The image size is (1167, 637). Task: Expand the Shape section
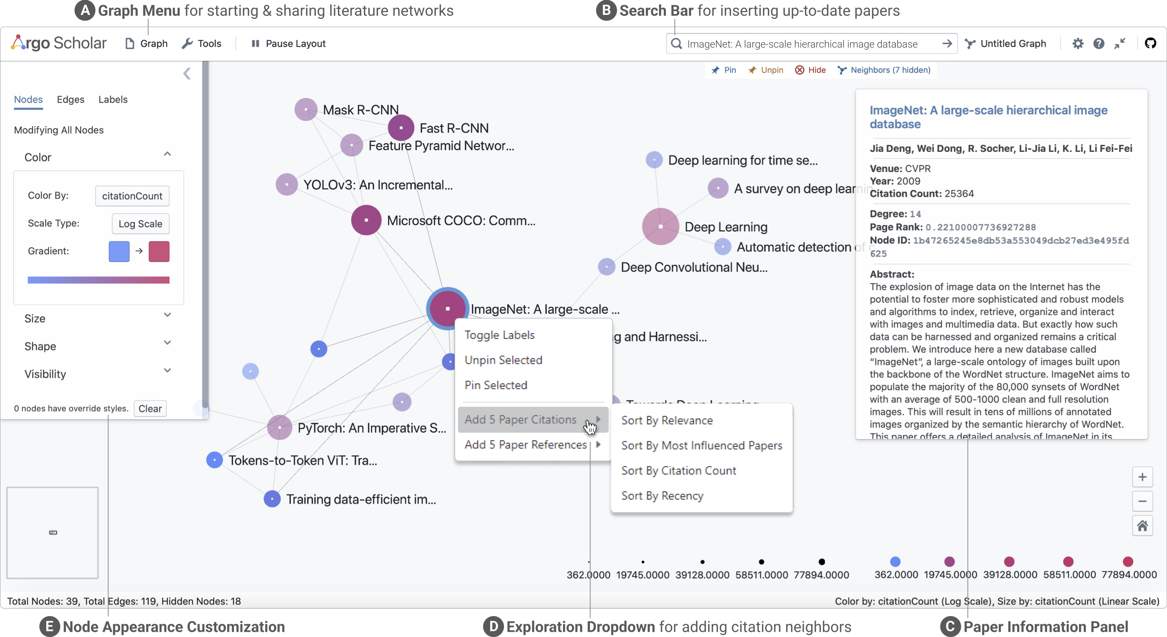pyautogui.click(x=98, y=346)
